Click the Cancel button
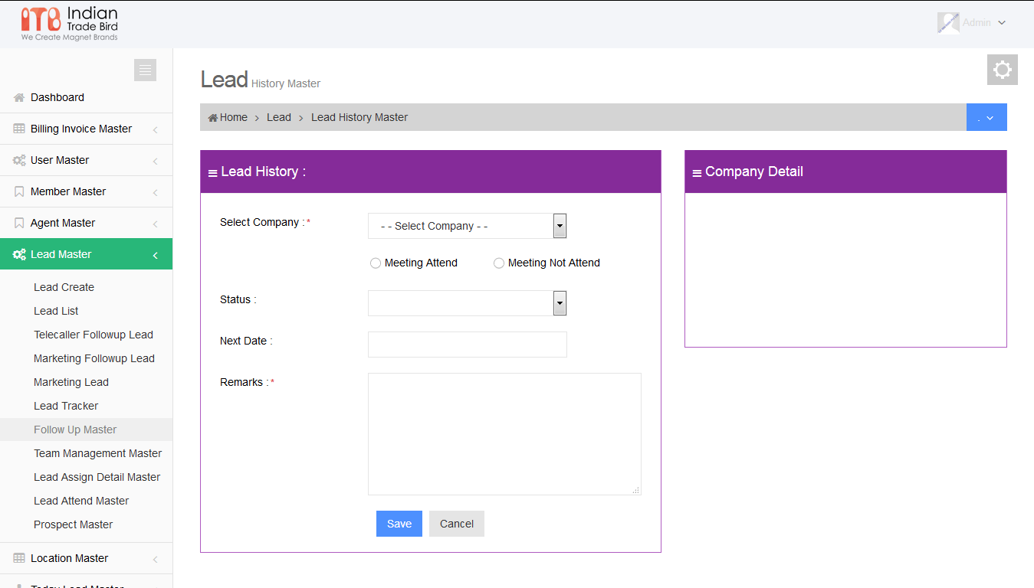This screenshot has width=1034, height=588. pyautogui.click(x=457, y=524)
